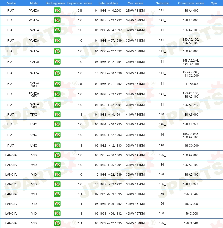Viewport: 223px width, 228px height.
Task: Click the petrol icon in the UNO 06.1992 -> 12.1993 row
Action: pos(57,145)
